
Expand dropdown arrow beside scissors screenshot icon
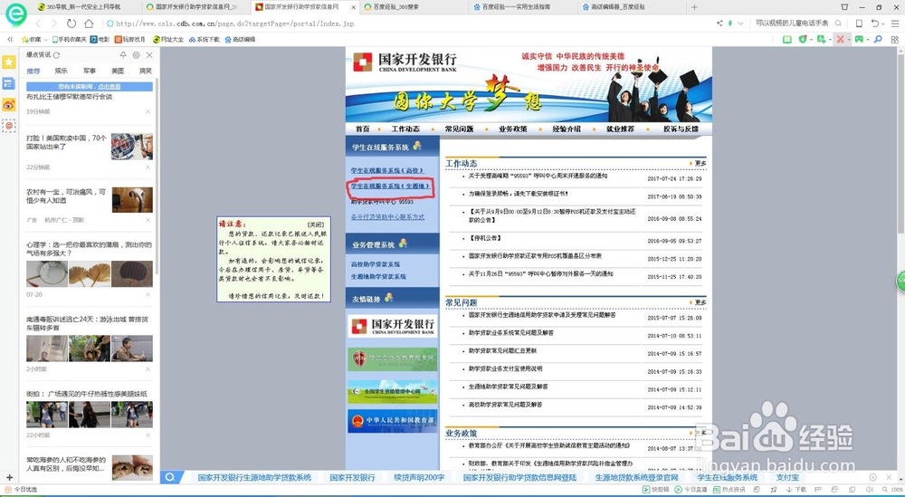click(849, 40)
